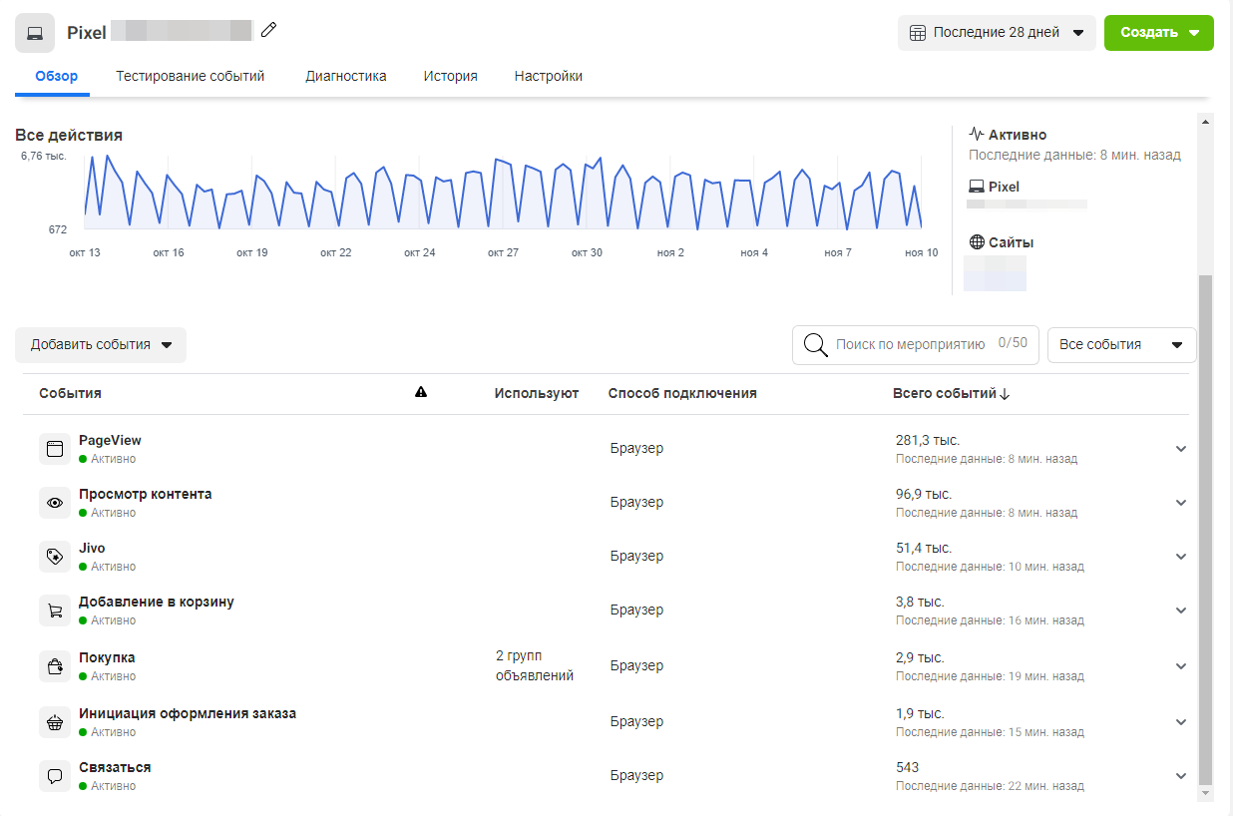The image size is (1233, 816).
Task: Click the Поиск по мероприятию search field
Action: [909, 344]
